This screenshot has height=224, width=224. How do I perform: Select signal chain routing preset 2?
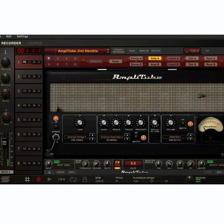click(58, 58)
